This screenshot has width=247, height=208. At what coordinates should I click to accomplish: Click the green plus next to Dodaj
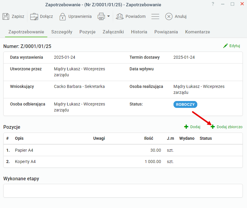click(186, 127)
